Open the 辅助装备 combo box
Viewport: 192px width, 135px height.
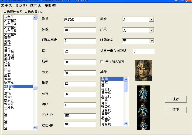pyautogui.click(x=151, y=41)
